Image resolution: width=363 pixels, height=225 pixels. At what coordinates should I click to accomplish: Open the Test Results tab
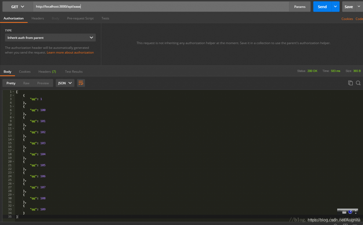coord(74,72)
